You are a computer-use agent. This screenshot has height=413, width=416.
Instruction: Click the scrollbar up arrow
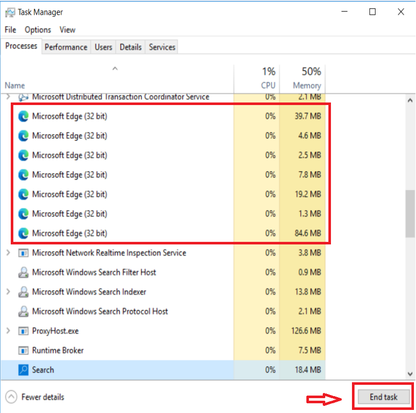410,100
